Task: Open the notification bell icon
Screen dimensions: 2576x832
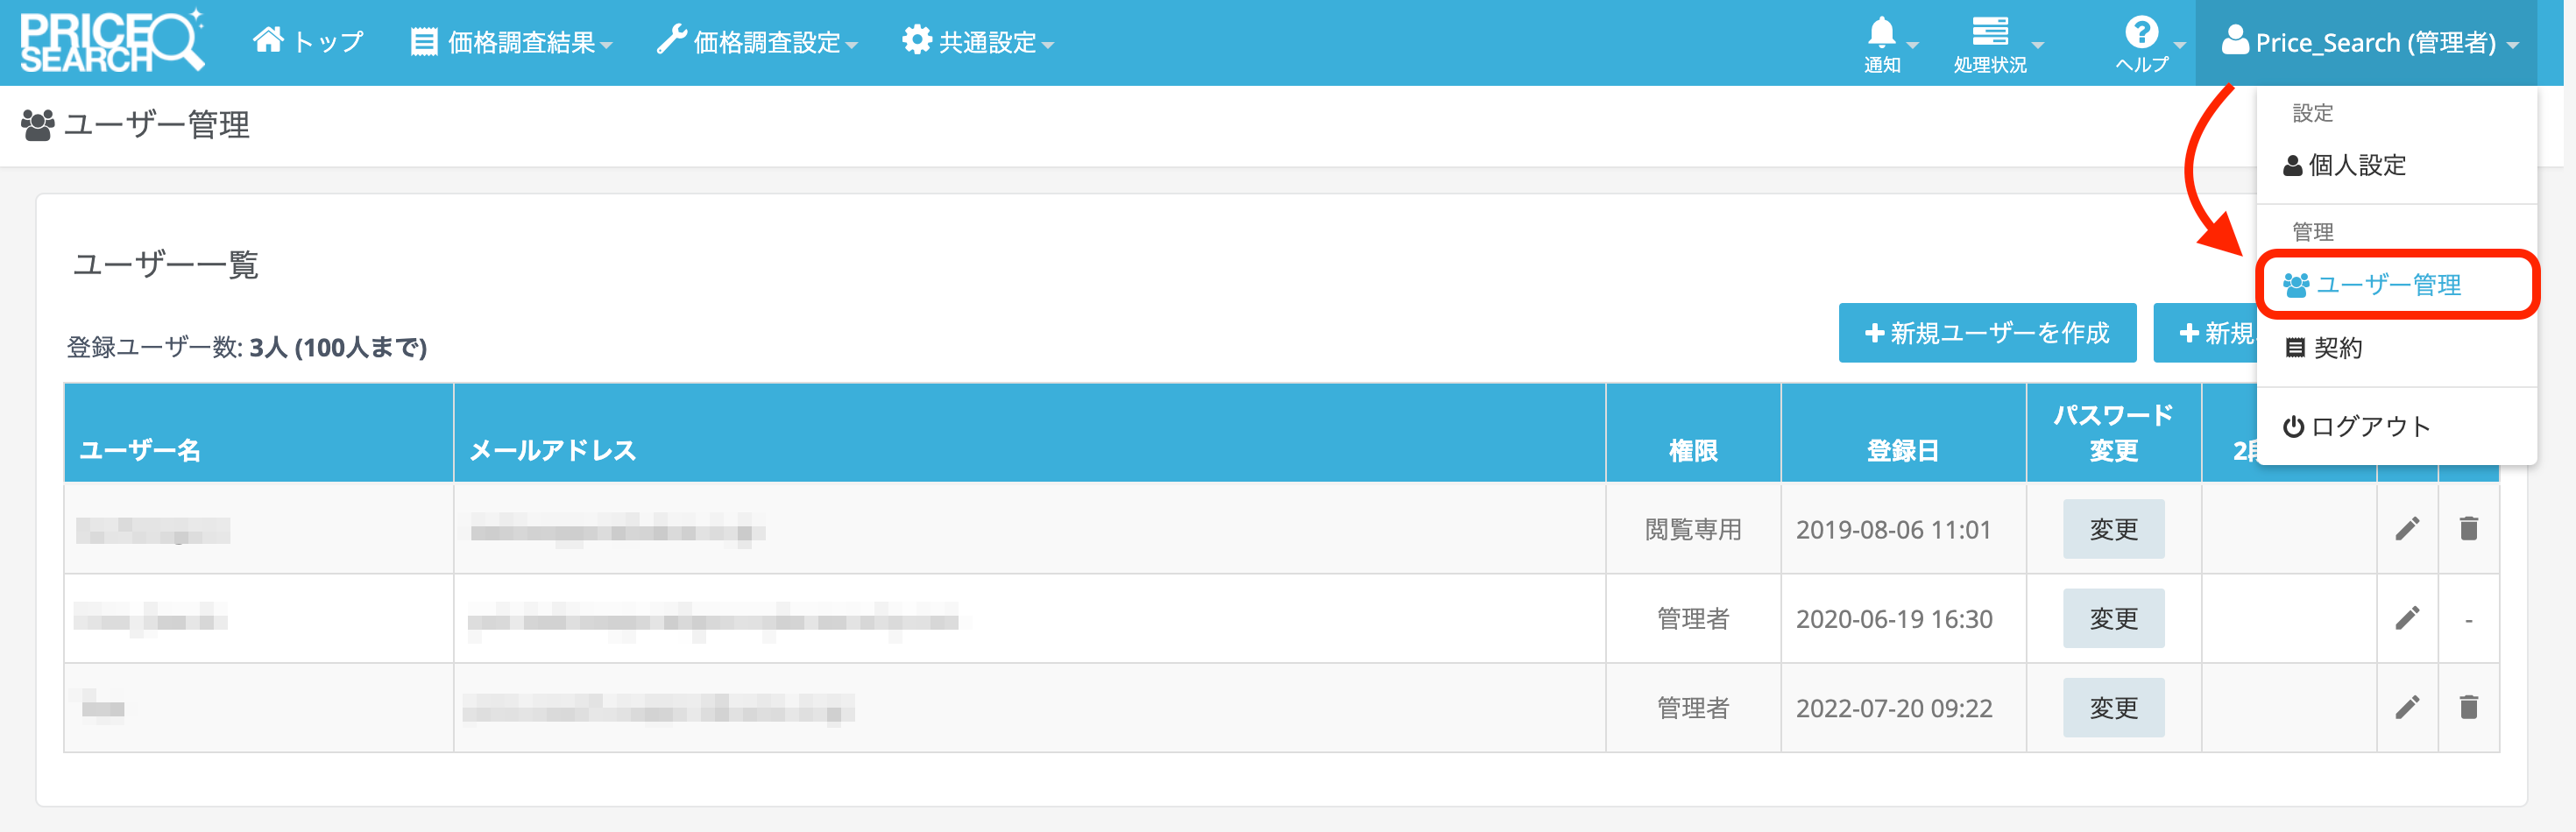Action: (1882, 43)
